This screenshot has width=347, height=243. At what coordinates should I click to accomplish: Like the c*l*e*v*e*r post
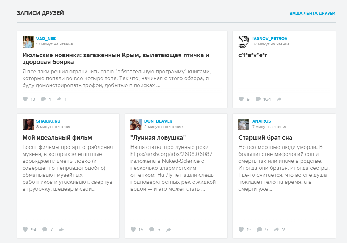click(241, 99)
